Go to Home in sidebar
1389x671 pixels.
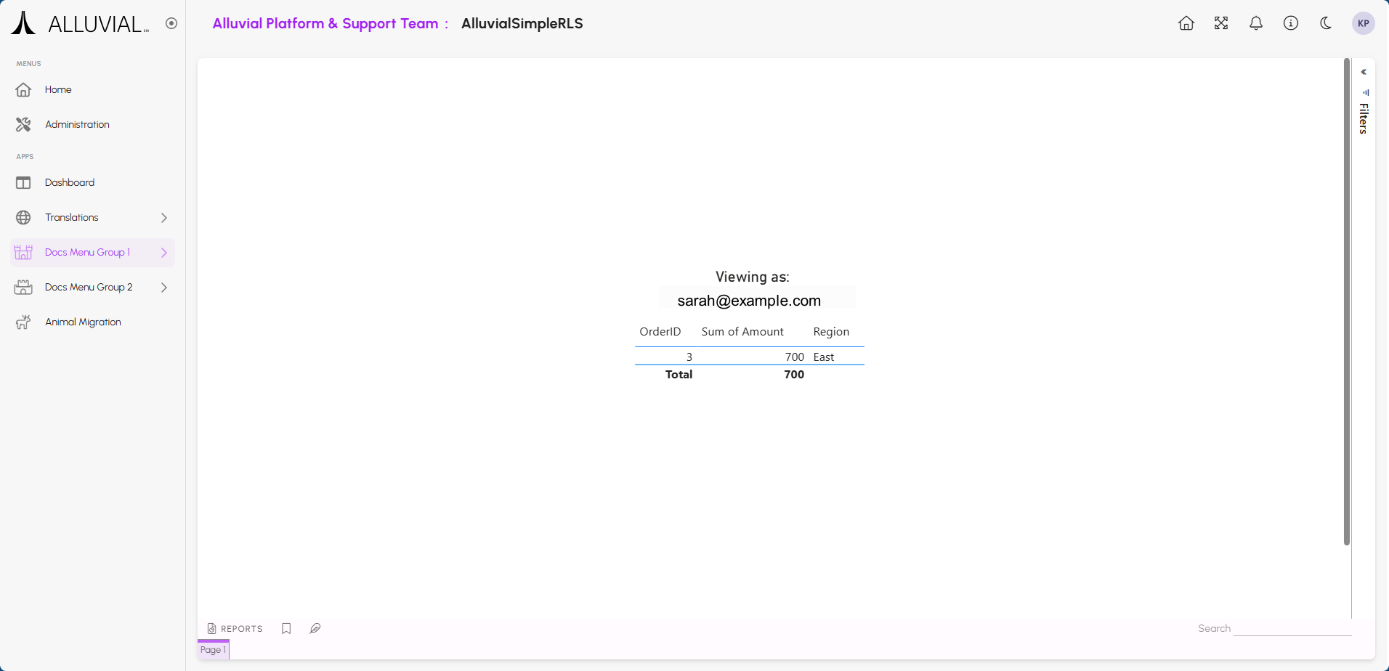(x=58, y=90)
